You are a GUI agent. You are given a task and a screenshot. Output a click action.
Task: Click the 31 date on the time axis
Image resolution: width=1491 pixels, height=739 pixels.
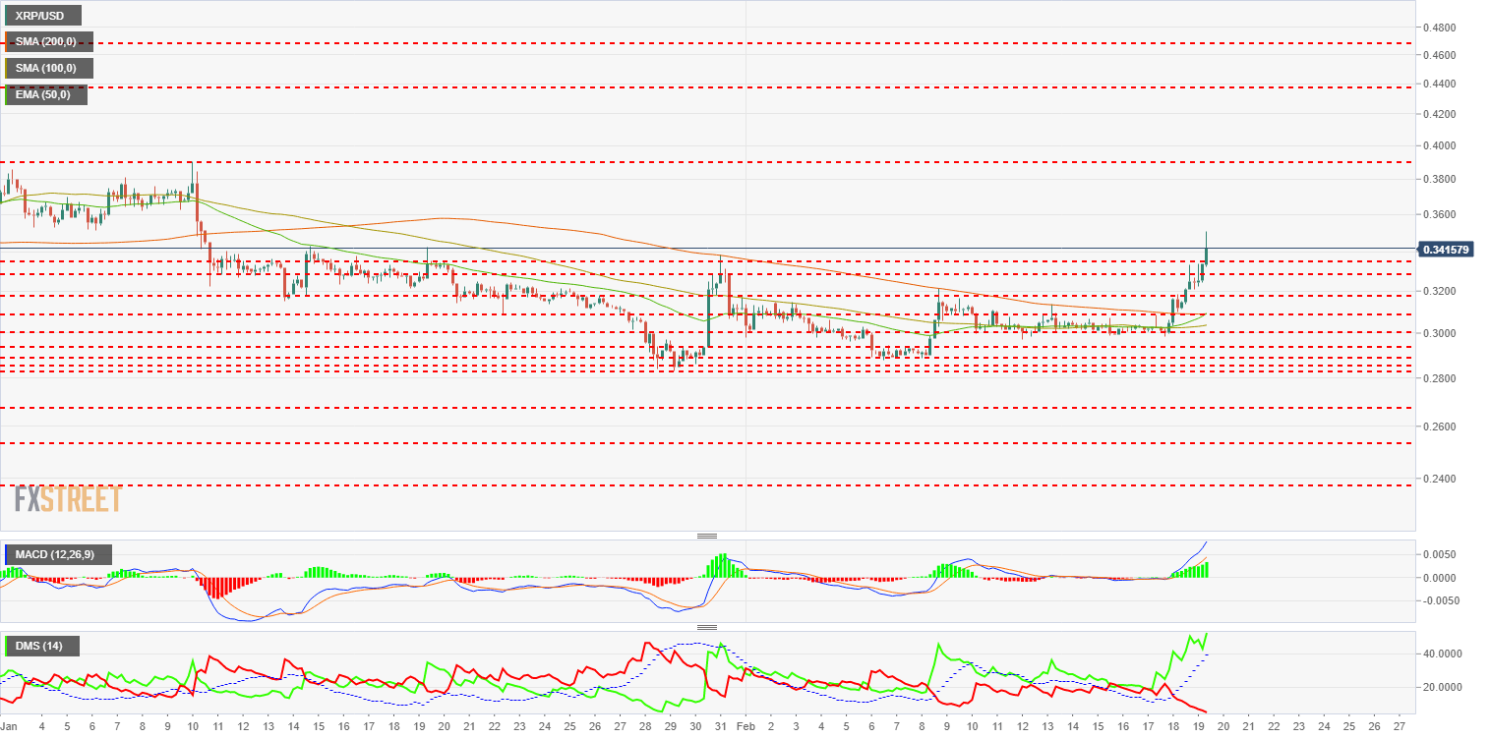click(721, 726)
